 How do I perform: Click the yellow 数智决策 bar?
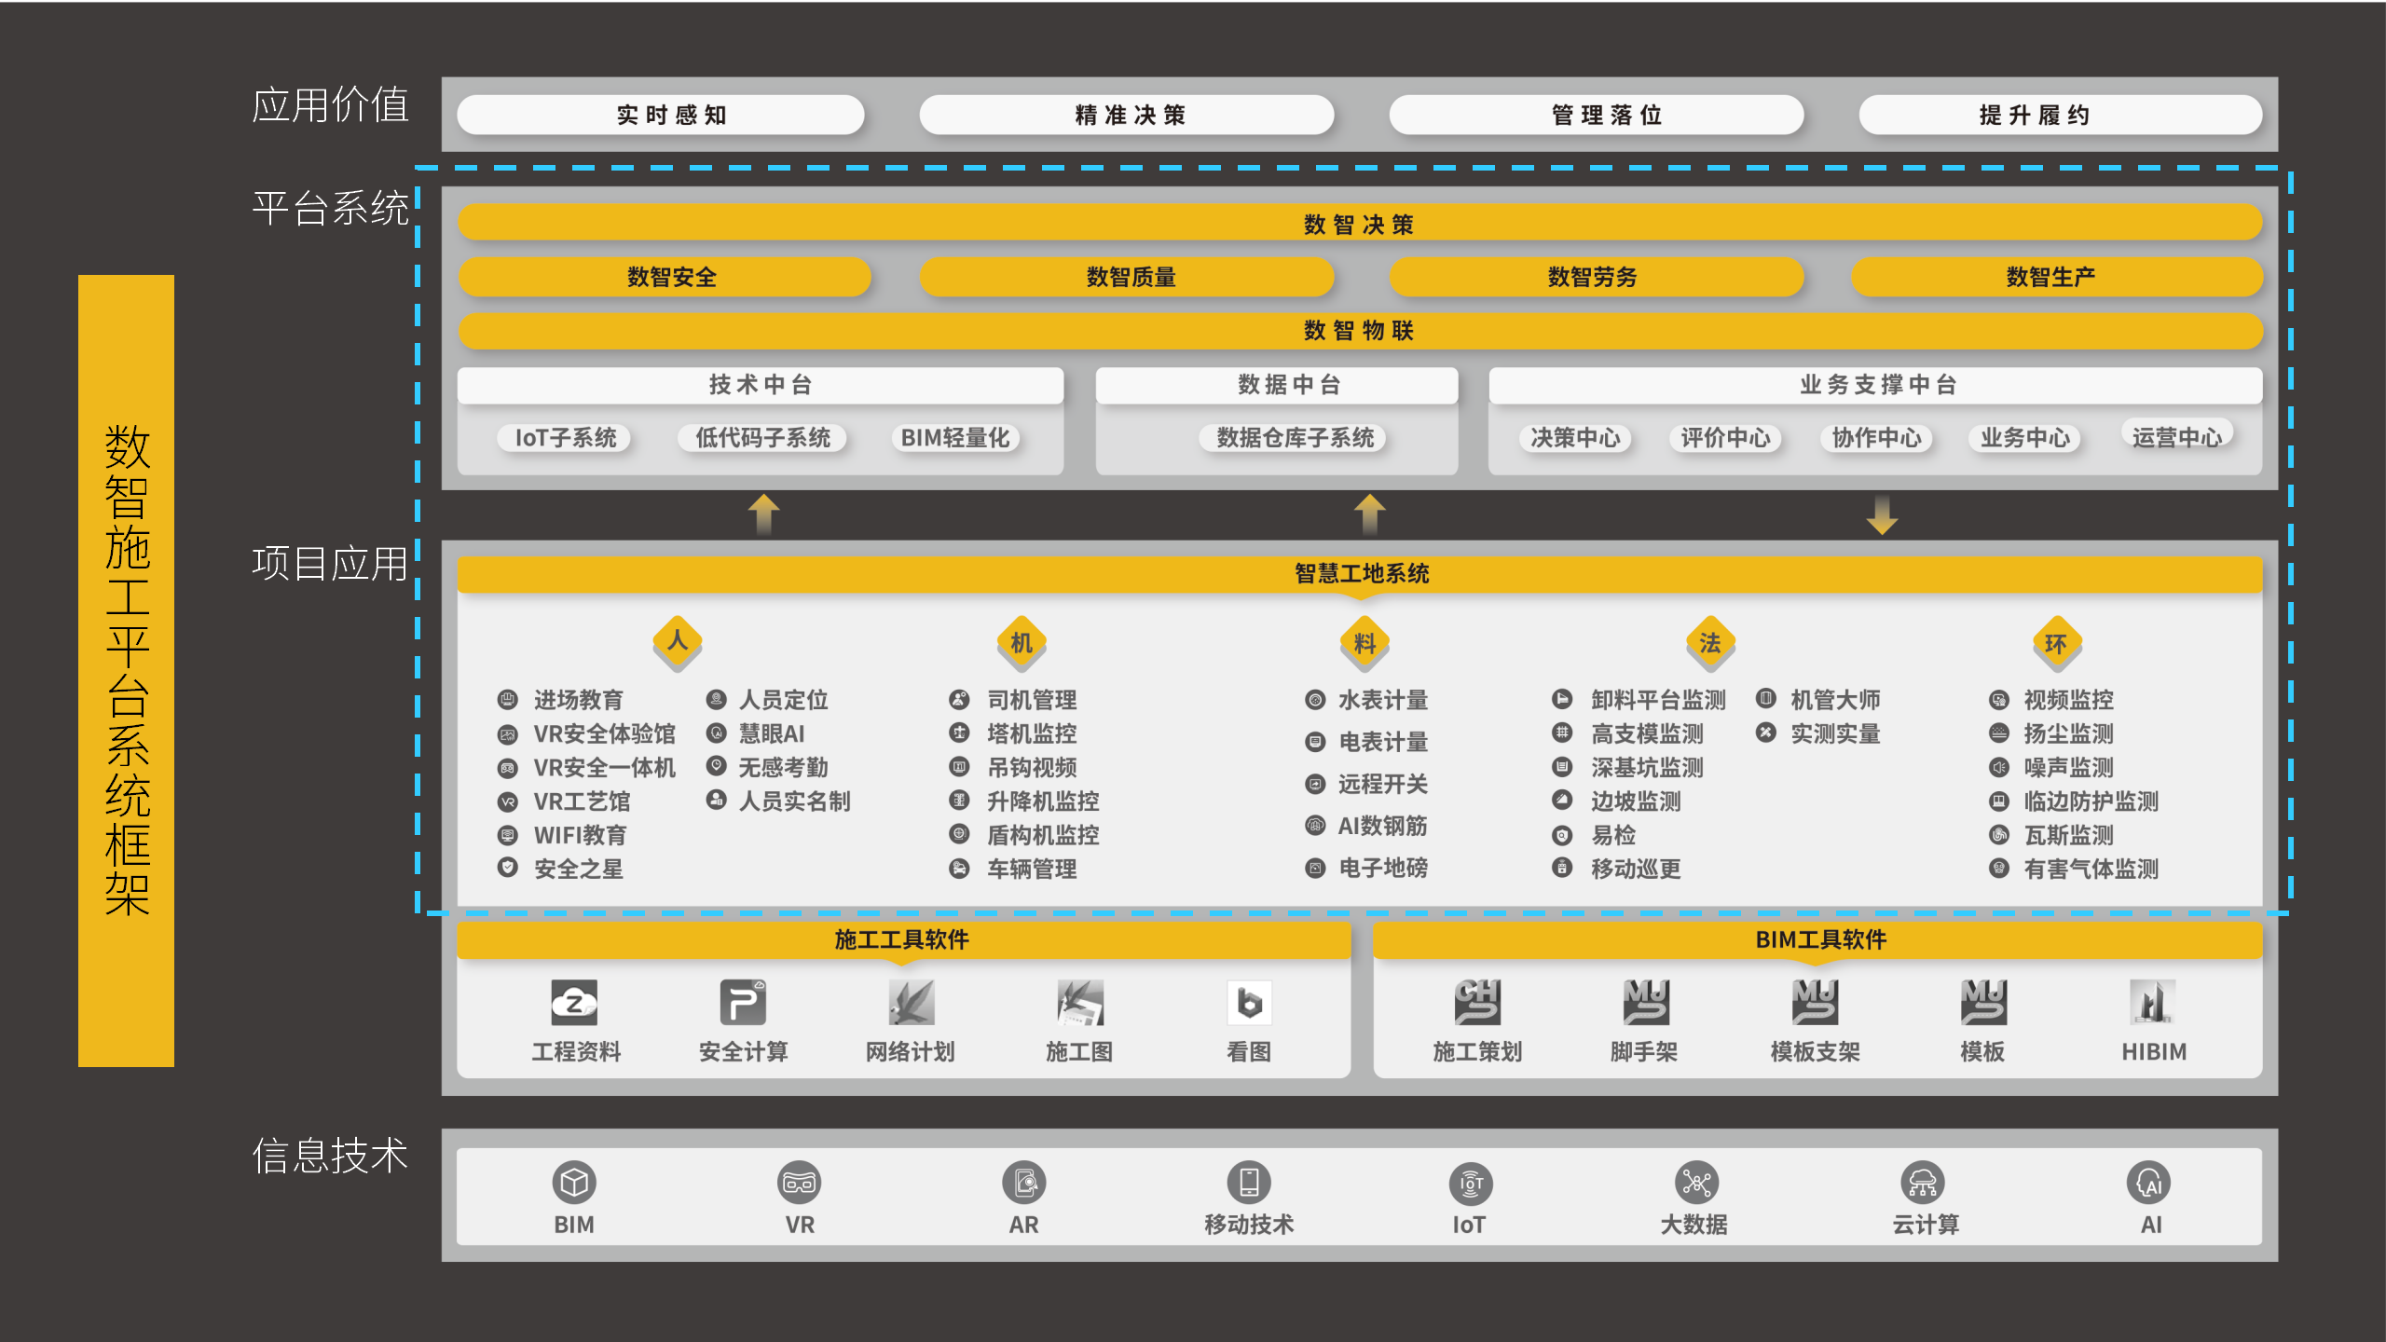1359,224
